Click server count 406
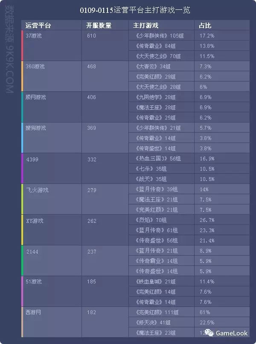256x344 pixels. (91, 97)
